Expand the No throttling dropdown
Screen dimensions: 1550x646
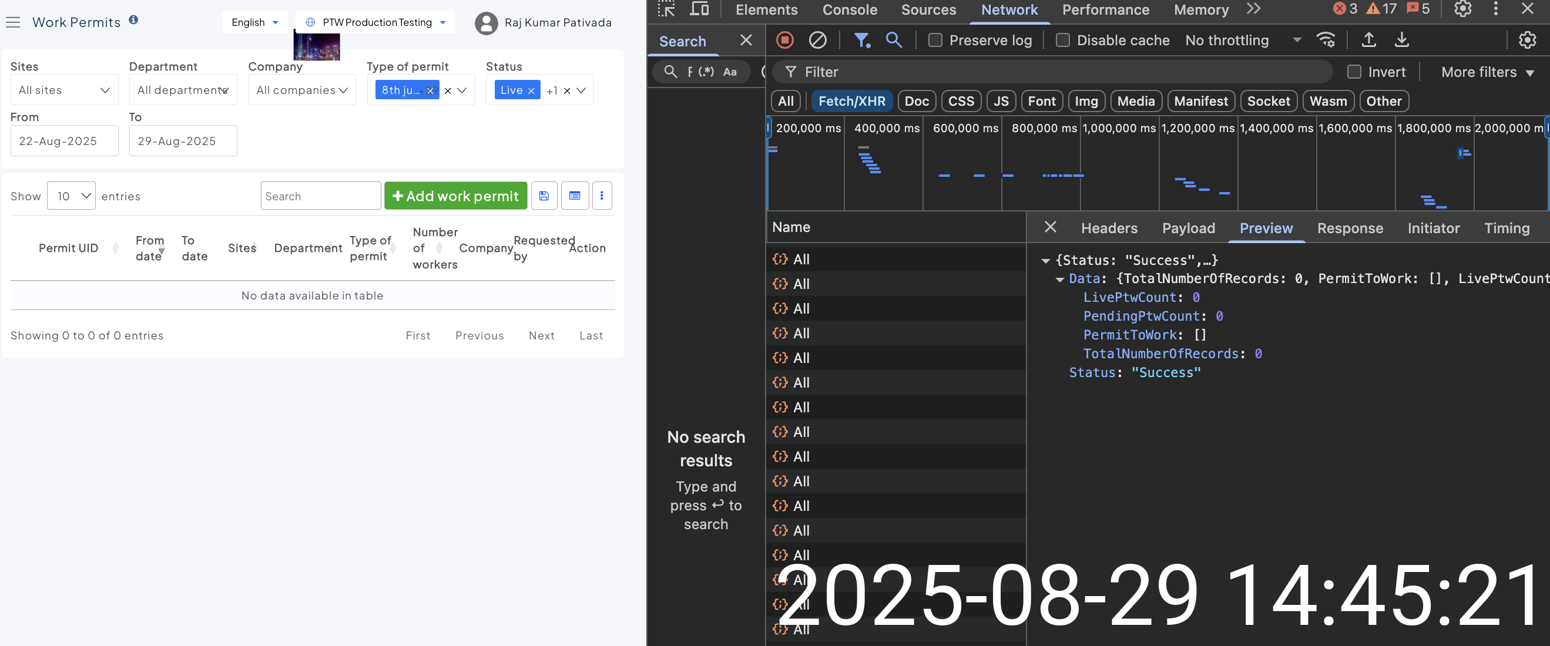click(x=1242, y=41)
